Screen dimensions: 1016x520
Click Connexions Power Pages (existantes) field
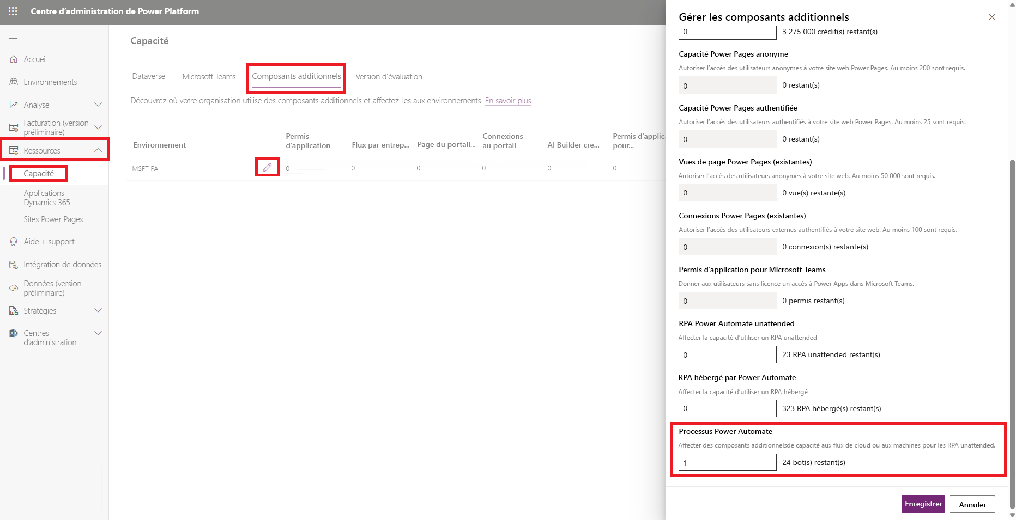tap(727, 247)
